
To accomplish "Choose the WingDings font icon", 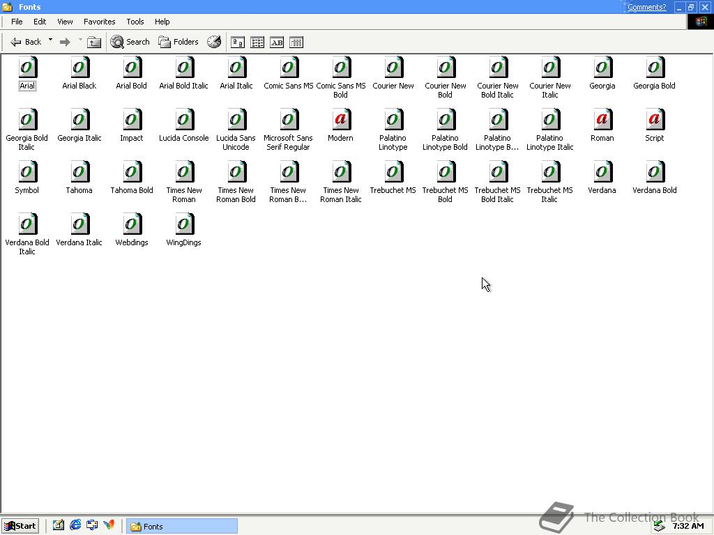I will tap(184, 224).
